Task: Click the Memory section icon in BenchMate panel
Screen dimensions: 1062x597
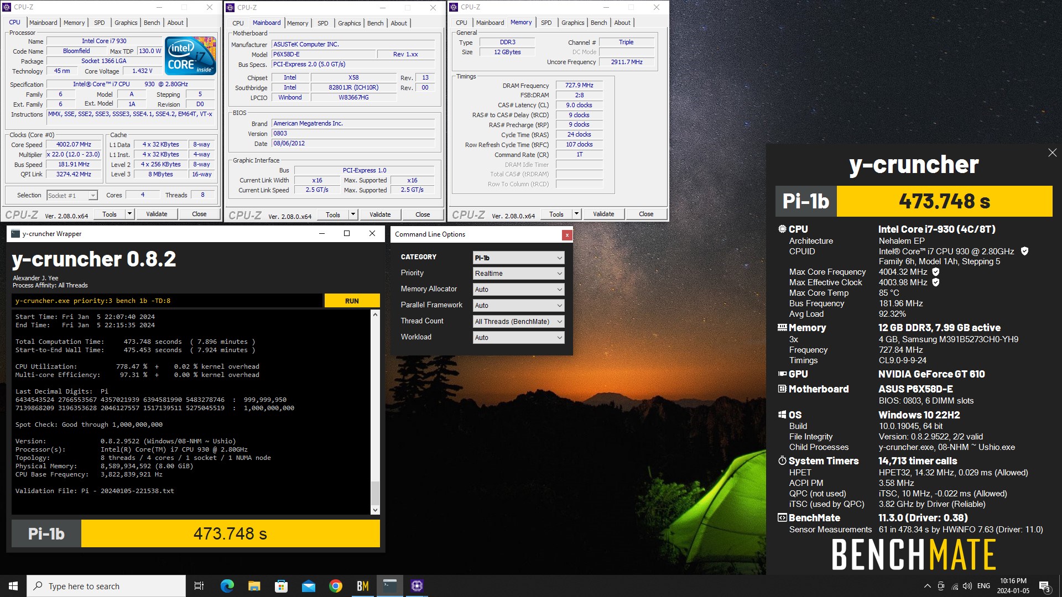Action: (782, 327)
